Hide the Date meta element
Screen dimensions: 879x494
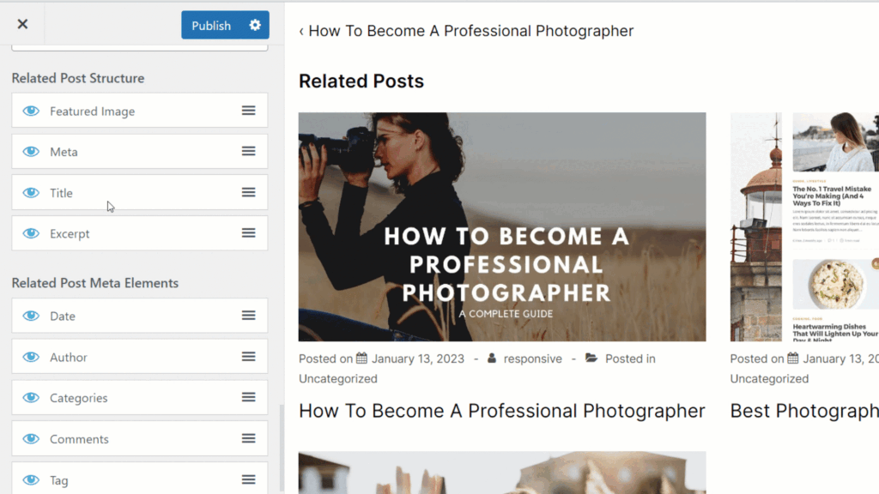[31, 316]
